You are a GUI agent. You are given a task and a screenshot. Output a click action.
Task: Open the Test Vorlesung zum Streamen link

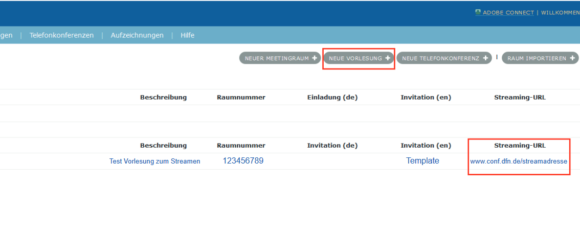pyautogui.click(x=154, y=161)
